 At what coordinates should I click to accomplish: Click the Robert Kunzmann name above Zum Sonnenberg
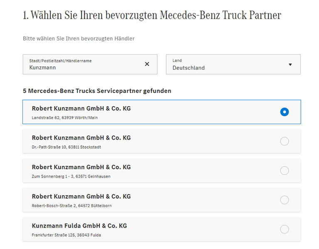click(81, 167)
